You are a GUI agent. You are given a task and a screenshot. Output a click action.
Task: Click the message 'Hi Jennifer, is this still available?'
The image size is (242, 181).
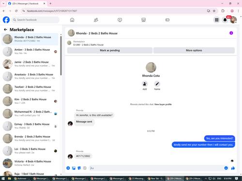tap(94, 115)
